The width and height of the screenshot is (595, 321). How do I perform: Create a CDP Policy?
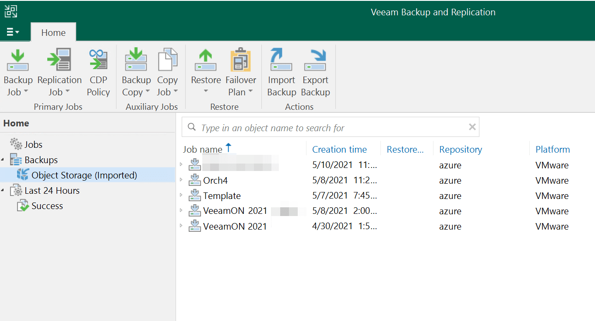pyautogui.click(x=98, y=73)
